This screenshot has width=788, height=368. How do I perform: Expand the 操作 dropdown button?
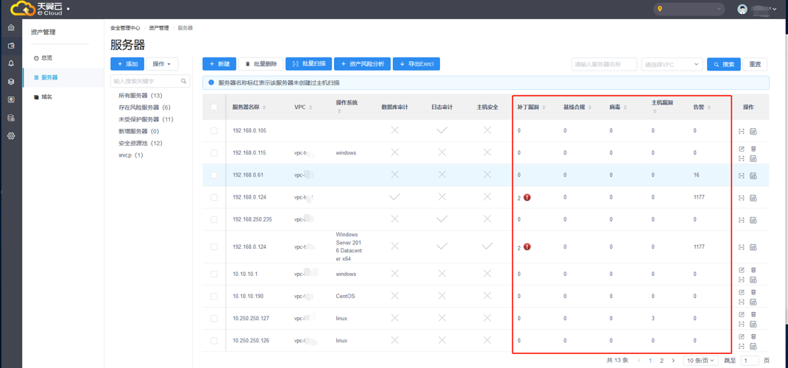click(x=162, y=64)
